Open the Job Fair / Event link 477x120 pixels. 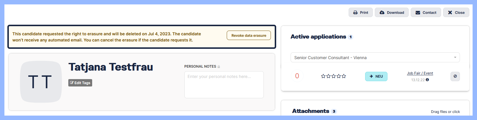[420, 73]
